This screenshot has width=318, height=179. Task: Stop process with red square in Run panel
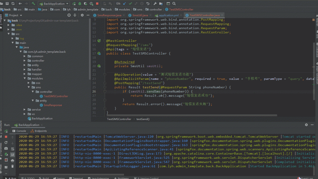[6, 137]
